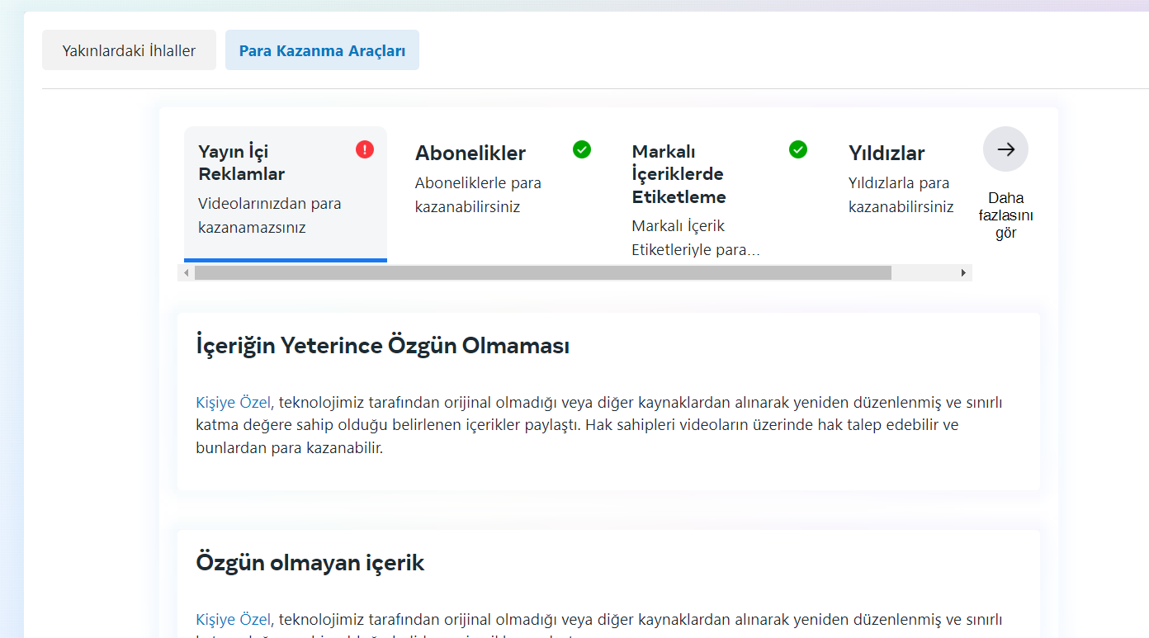Select the Para Kazanma Araçları tab
Image resolution: width=1149 pixels, height=638 pixels.
[x=322, y=50]
